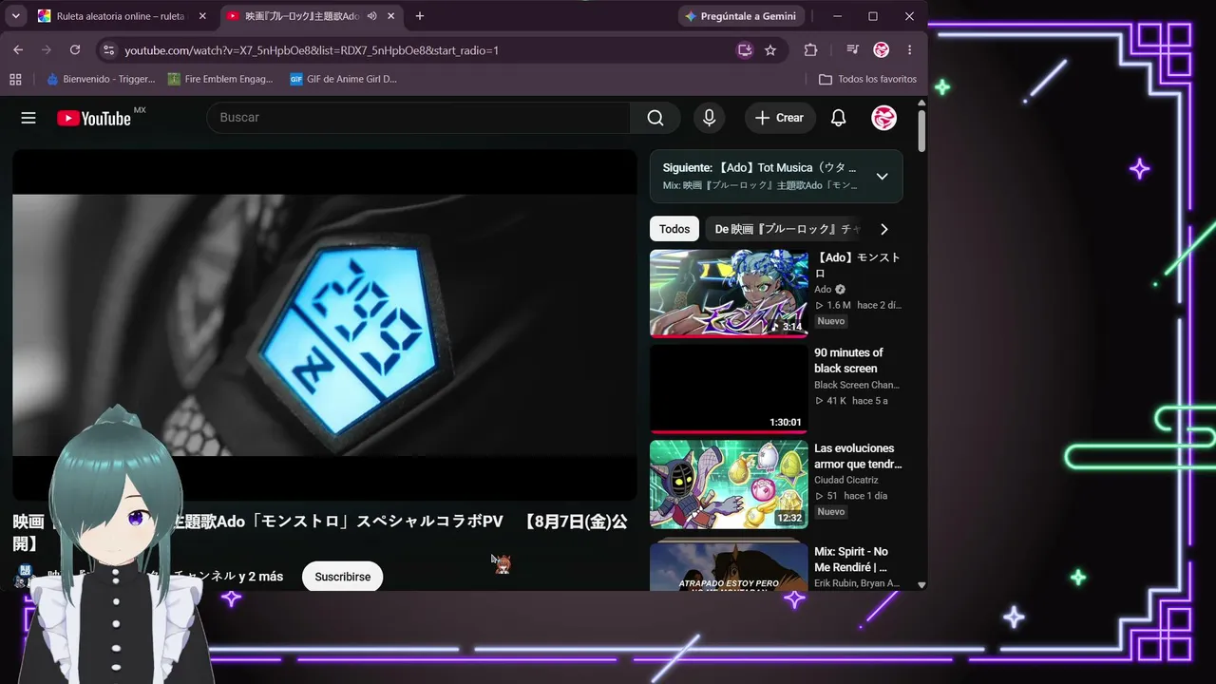Minimize the Chrome window

point(838,16)
